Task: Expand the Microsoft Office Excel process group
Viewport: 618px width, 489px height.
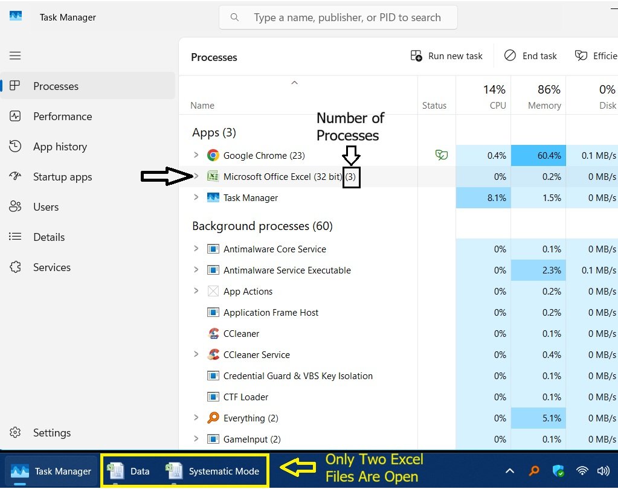Action: pyautogui.click(x=196, y=176)
